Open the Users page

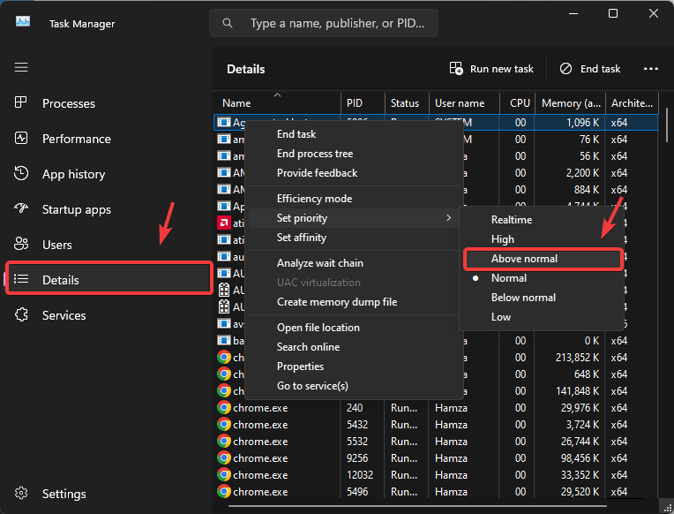point(56,245)
